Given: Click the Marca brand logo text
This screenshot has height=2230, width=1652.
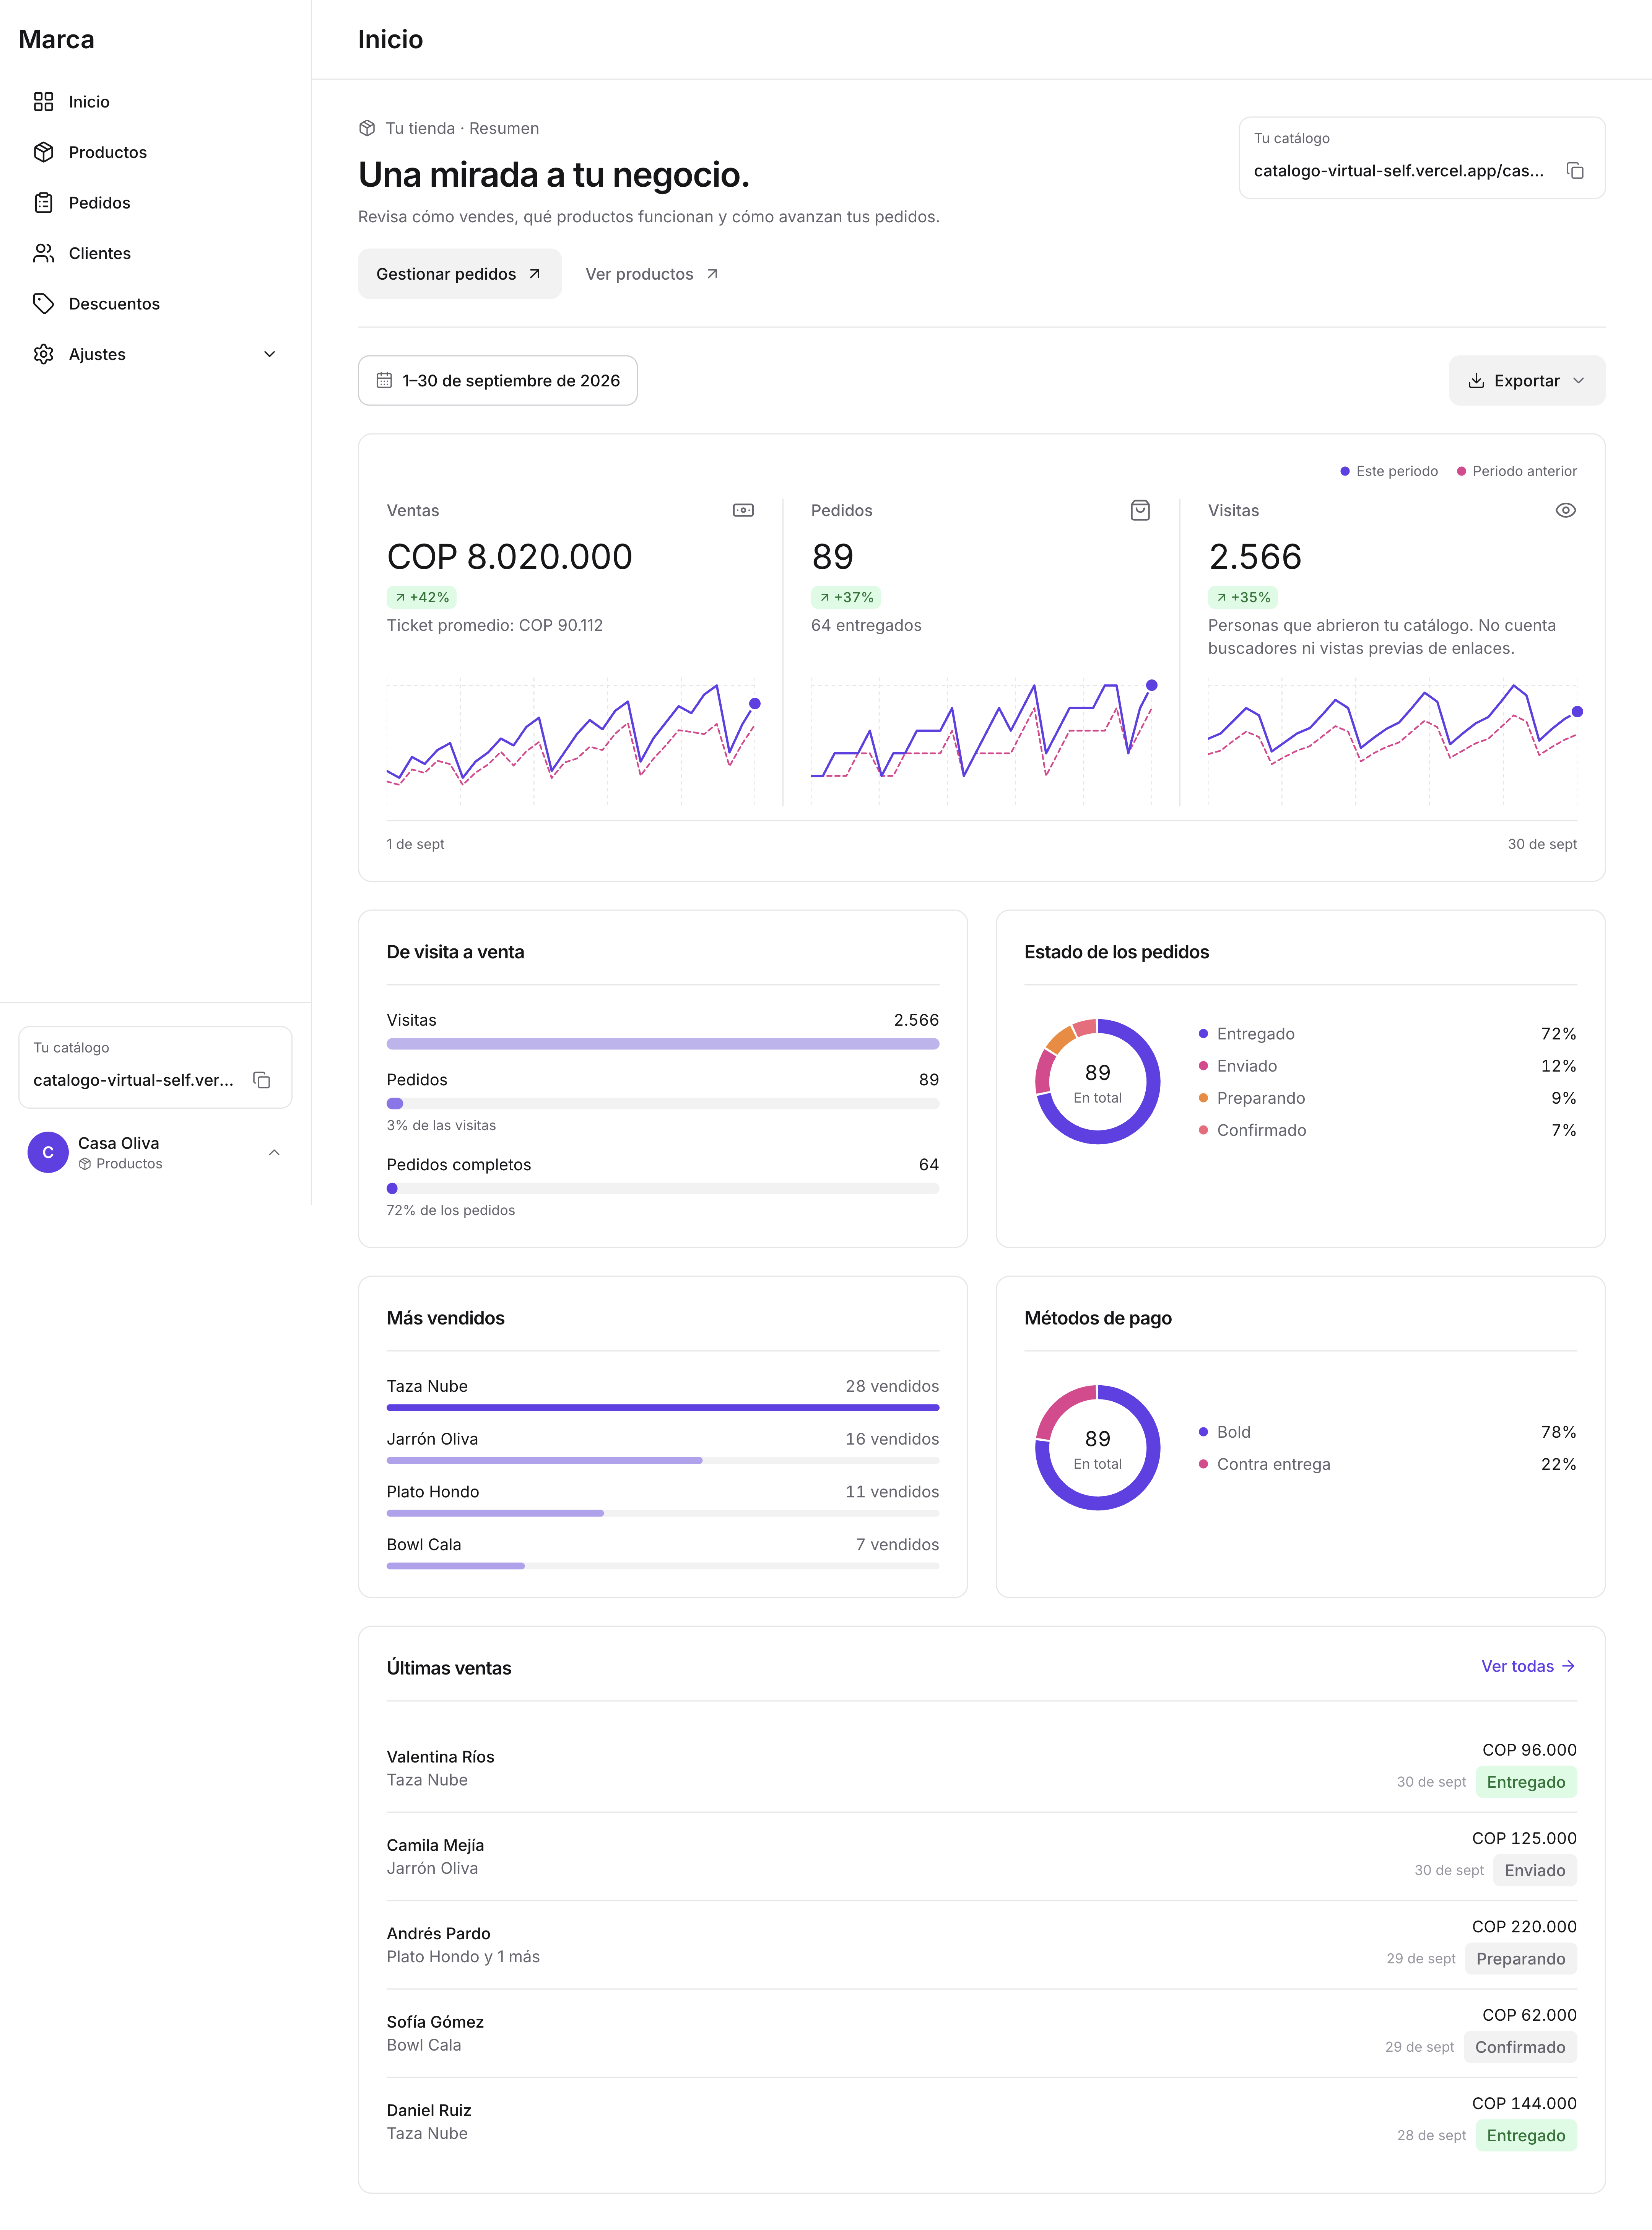Looking at the screenshot, I should click(57, 39).
